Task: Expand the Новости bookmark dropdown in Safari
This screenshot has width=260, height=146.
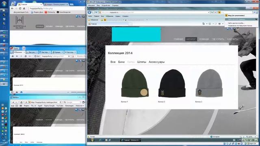Action: click(x=80, y=105)
